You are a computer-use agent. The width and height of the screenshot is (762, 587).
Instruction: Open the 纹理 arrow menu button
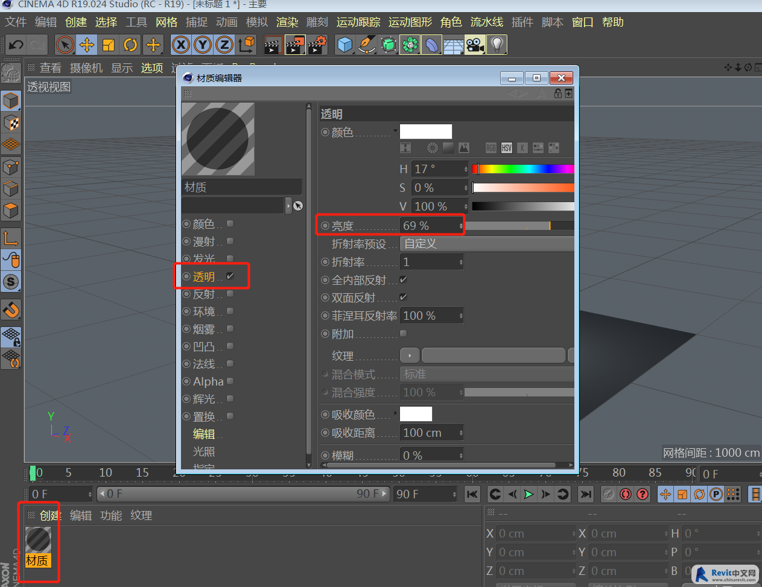click(x=410, y=356)
